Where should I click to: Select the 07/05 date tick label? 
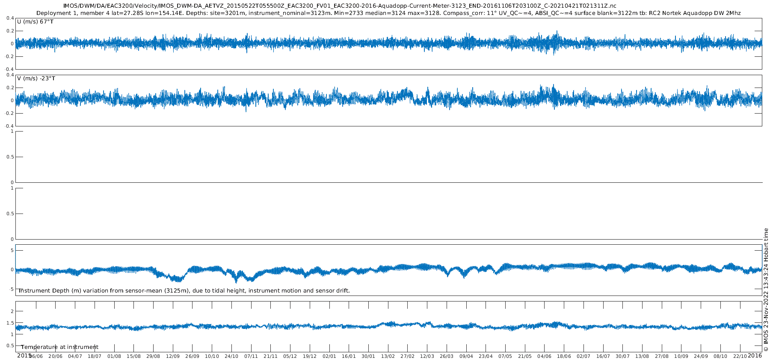(505, 356)
